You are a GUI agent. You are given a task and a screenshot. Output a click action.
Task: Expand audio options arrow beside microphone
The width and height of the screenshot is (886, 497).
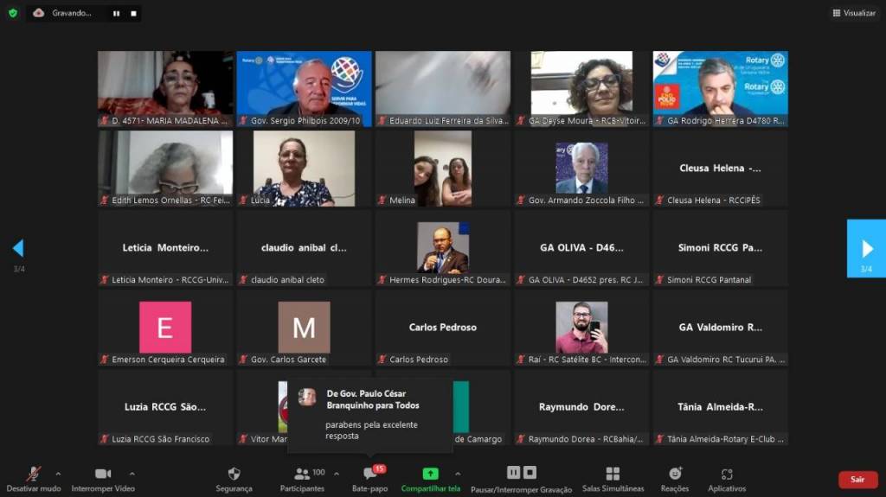pyautogui.click(x=58, y=474)
